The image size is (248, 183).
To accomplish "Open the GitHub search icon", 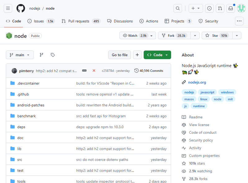I will pyautogui.click(x=177, y=8).
